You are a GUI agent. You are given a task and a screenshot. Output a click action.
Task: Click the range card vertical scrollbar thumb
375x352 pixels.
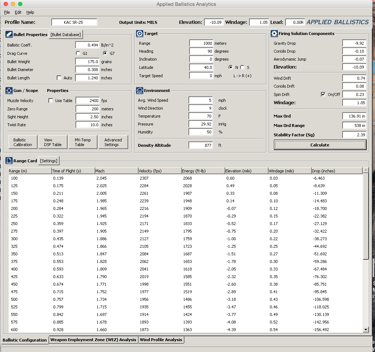[366, 216]
